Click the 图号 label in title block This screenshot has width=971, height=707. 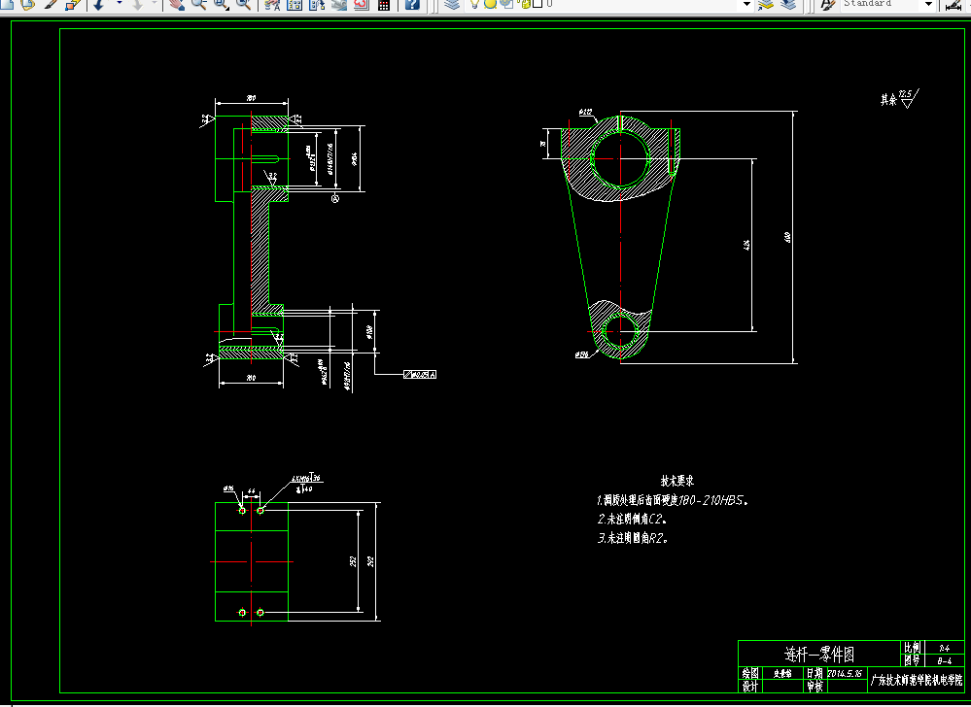click(912, 660)
